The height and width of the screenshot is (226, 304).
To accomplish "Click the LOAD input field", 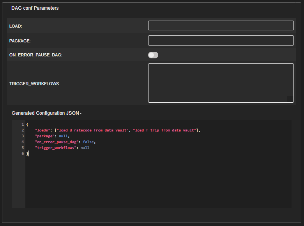I will point(221,26).
